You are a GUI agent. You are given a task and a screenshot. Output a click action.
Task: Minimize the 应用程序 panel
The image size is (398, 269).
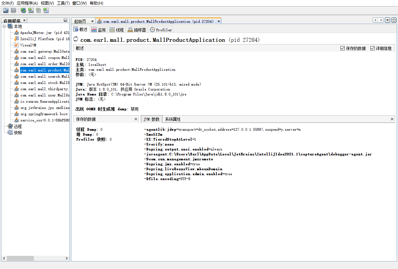click(65, 20)
